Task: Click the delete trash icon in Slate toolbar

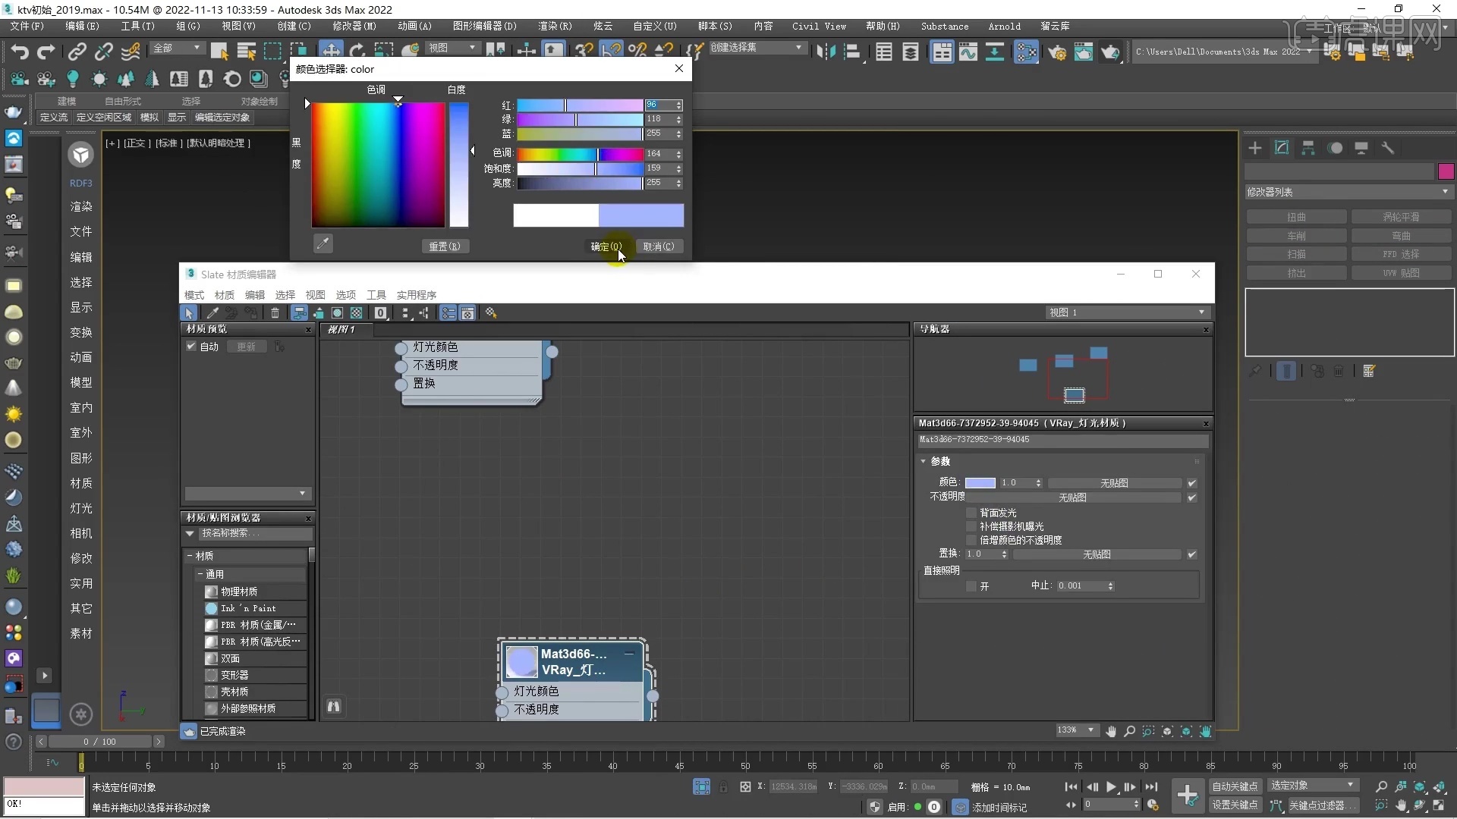Action: (275, 313)
